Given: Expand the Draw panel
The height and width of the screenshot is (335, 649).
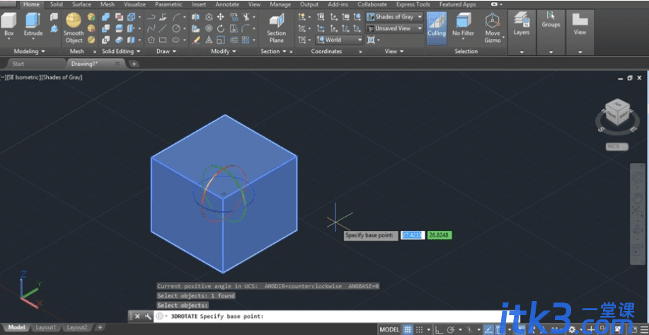Looking at the screenshot, I should 166,51.
